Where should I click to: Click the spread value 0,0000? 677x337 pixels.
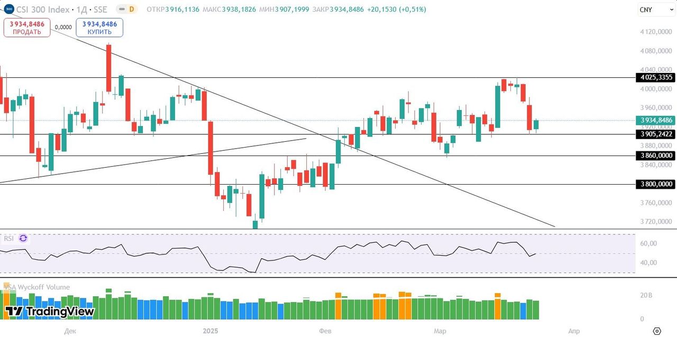[x=63, y=26]
